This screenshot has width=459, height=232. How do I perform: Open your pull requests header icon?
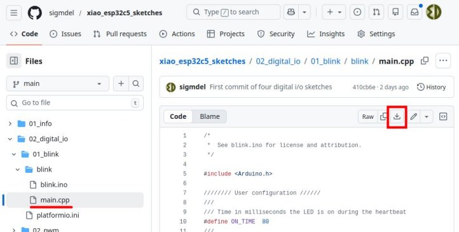[x=376, y=12]
